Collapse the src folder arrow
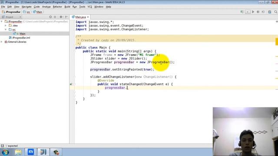Image resolution: width=278 pixels, height=156 pixels. click(6, 29)
